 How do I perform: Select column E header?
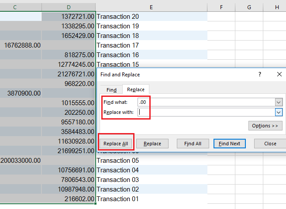click(x=151, y=7)
